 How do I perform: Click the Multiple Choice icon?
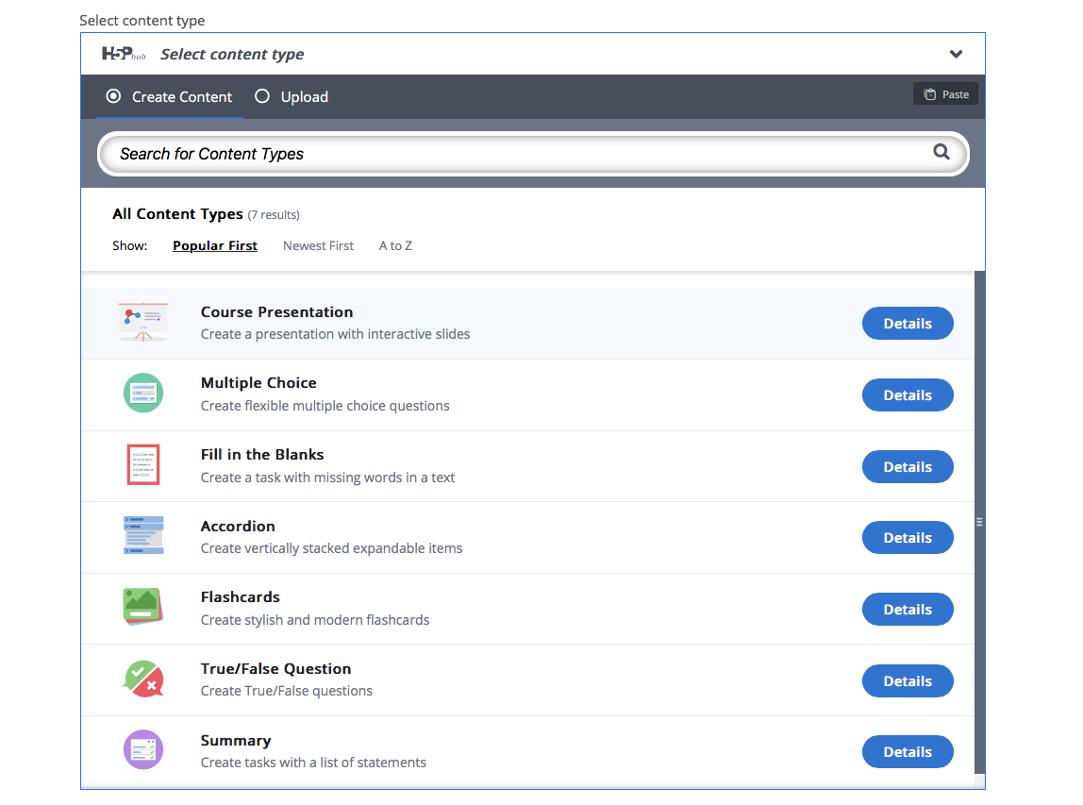(x=143, y=394)
